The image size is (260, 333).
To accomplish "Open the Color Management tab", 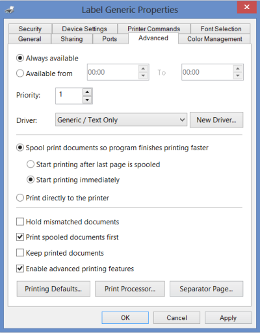I will click(214, 39).
